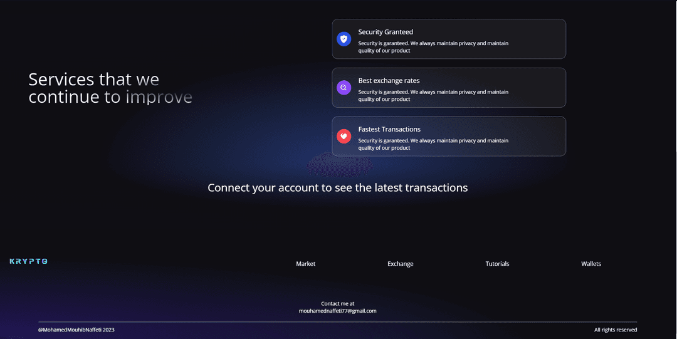Click the blue shield icon
Viewport: 677px width, 339px height.
[344, 39]
